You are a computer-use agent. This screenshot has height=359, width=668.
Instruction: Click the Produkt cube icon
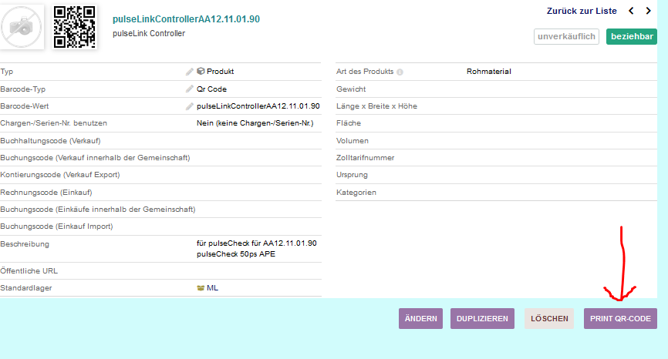coord(201,71)
